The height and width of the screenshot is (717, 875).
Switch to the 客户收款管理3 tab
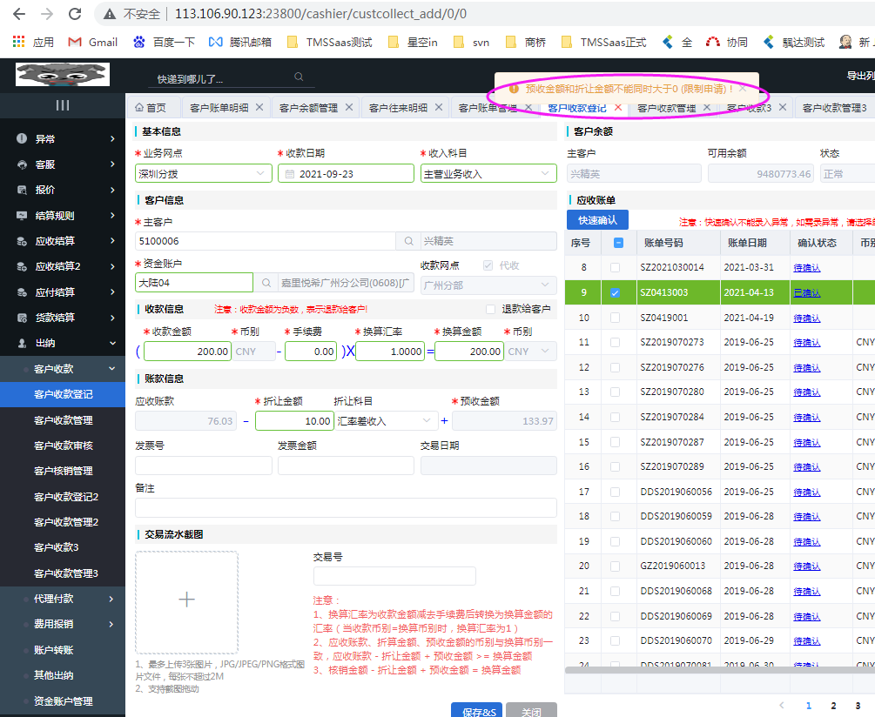834,108
